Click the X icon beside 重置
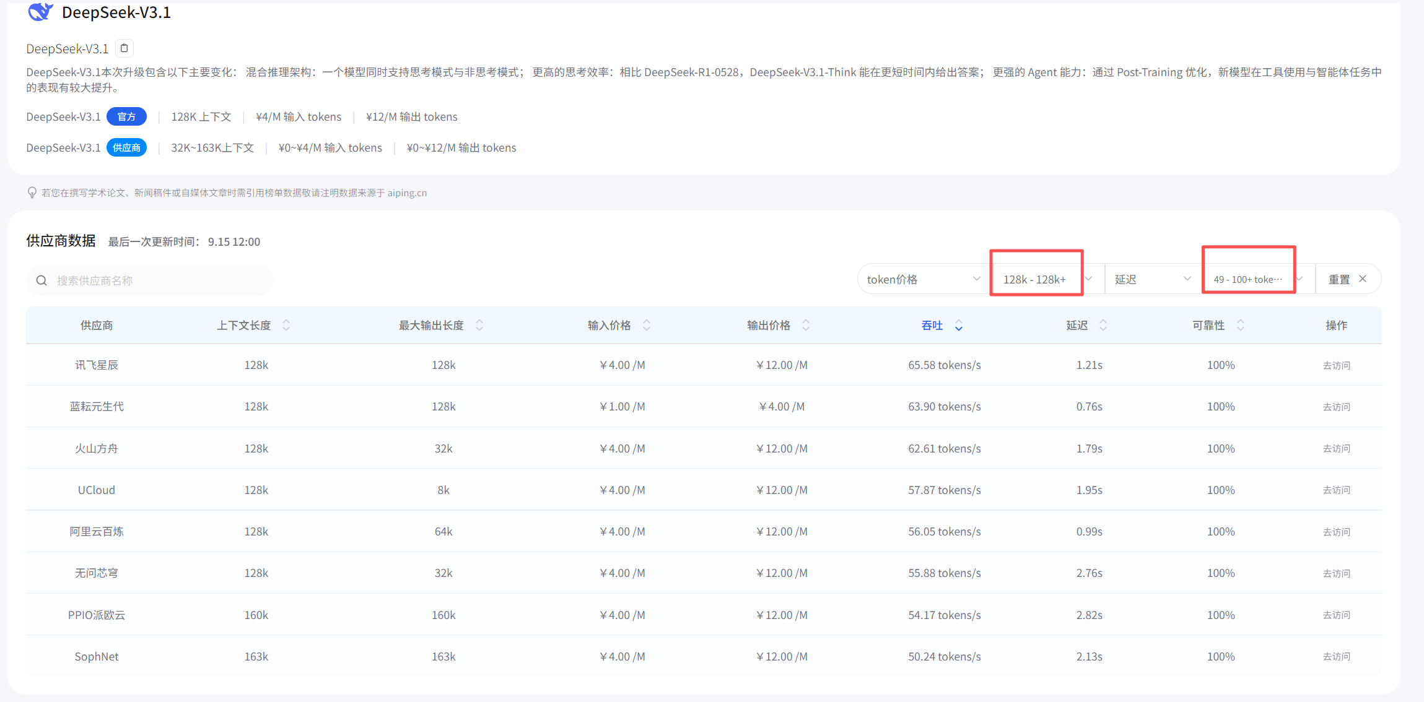The height and width of the screenshot is (702, 1424). coord(1363,279)
